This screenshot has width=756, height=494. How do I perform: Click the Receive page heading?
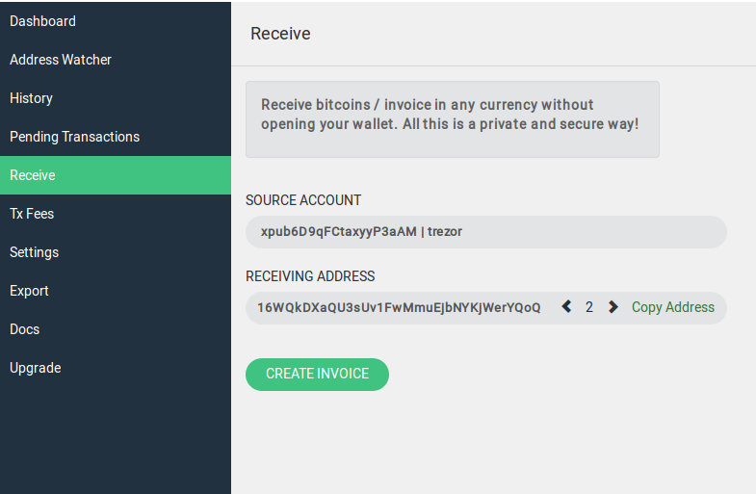click(x=280, y=34)
